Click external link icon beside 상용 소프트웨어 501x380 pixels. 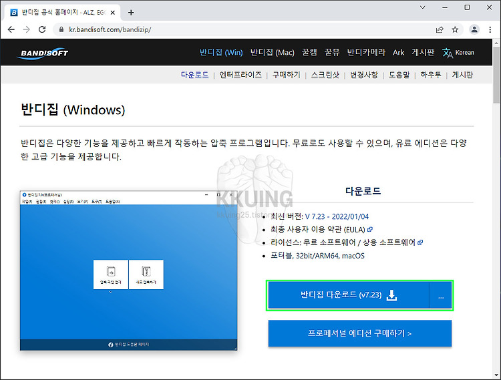(x=420, y=242)
